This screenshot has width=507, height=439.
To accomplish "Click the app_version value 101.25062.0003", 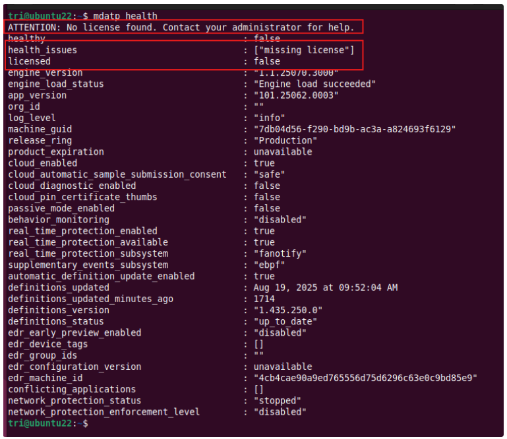I will (x=296, y=95).
